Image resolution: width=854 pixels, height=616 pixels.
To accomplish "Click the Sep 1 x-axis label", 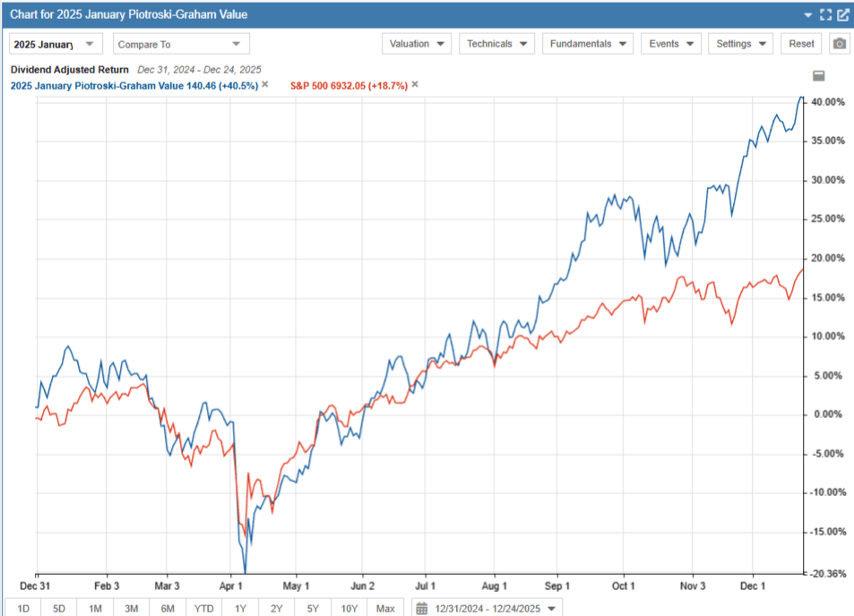I will point(557,586).
